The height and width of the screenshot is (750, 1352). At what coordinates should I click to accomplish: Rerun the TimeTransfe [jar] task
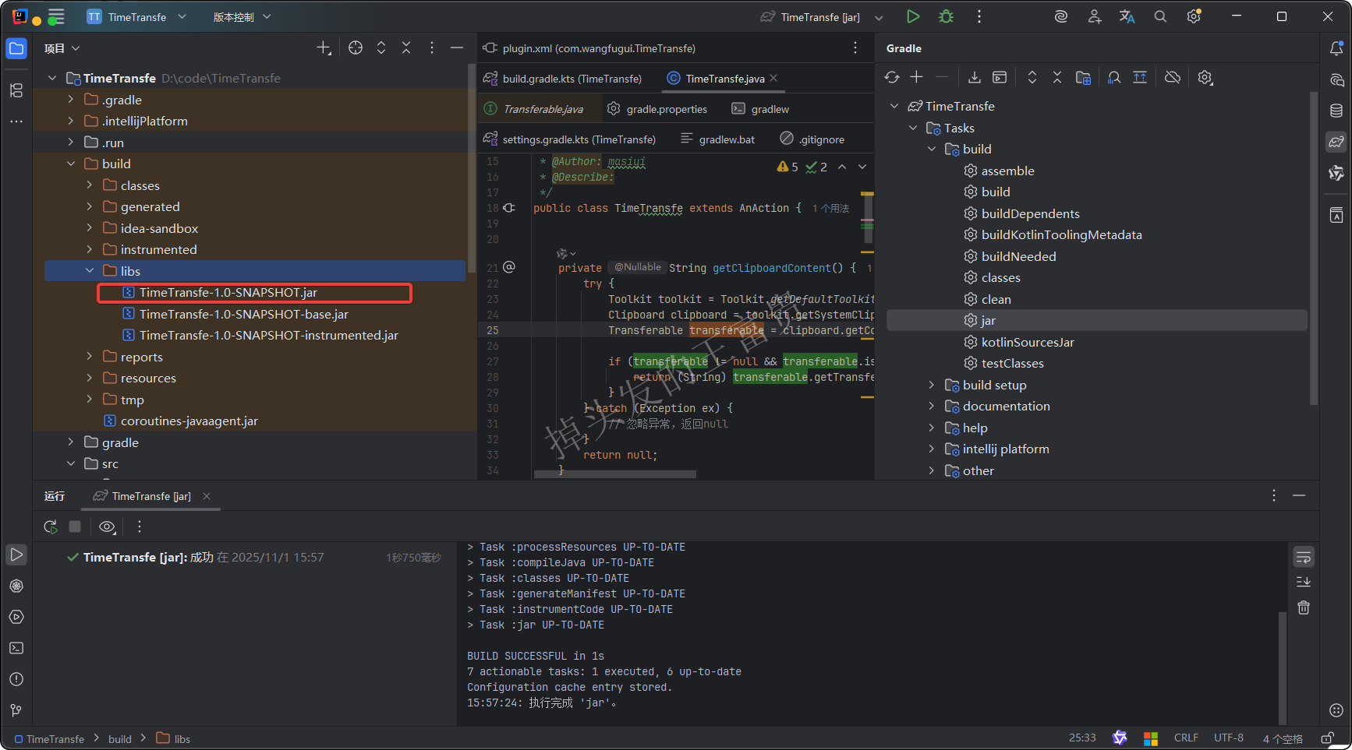(x=51, y=526)
